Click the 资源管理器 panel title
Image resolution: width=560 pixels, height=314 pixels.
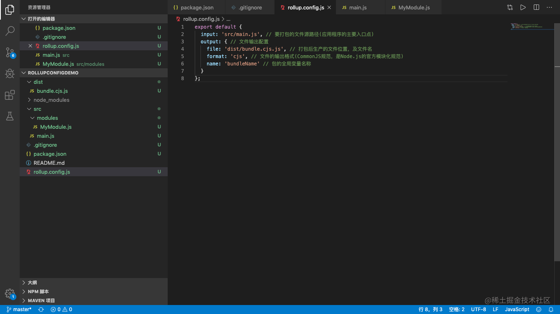click(x=39, y=7)
